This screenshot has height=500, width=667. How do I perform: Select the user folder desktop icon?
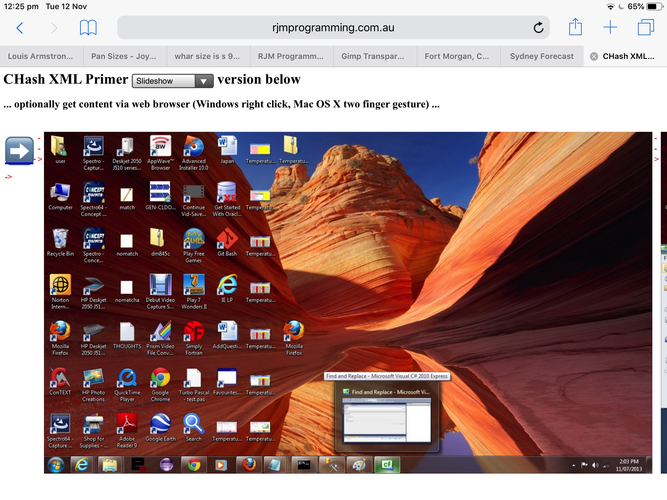tap(60, 150)
